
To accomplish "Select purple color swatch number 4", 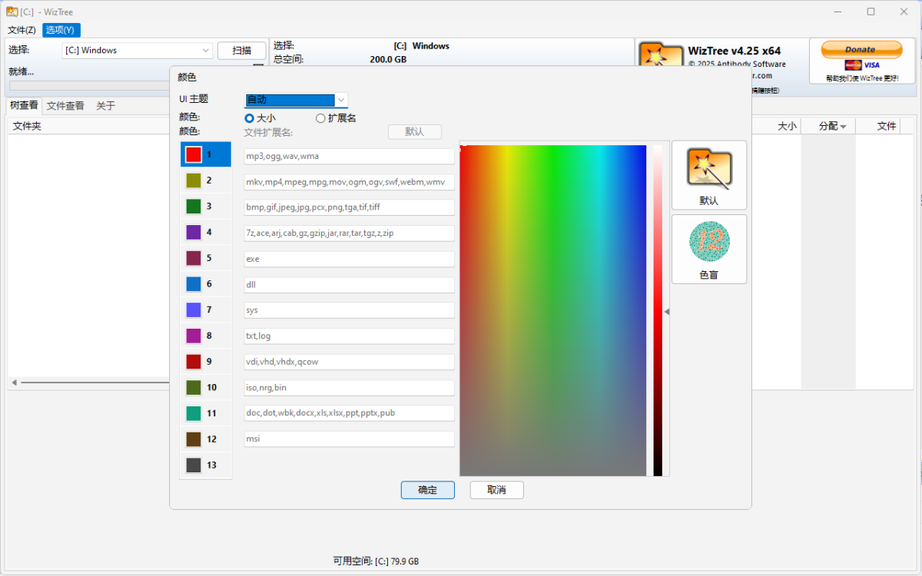I will [194, 232].
